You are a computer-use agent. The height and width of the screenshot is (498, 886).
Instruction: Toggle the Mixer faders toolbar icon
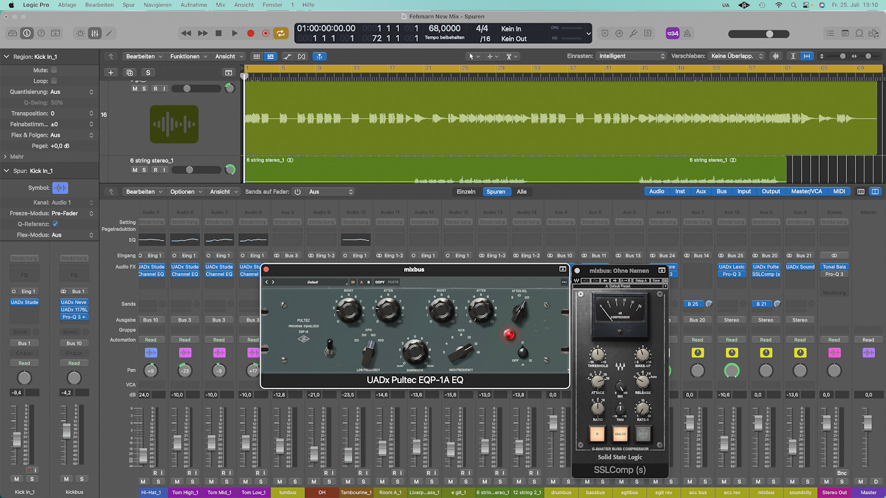point(95,33)
